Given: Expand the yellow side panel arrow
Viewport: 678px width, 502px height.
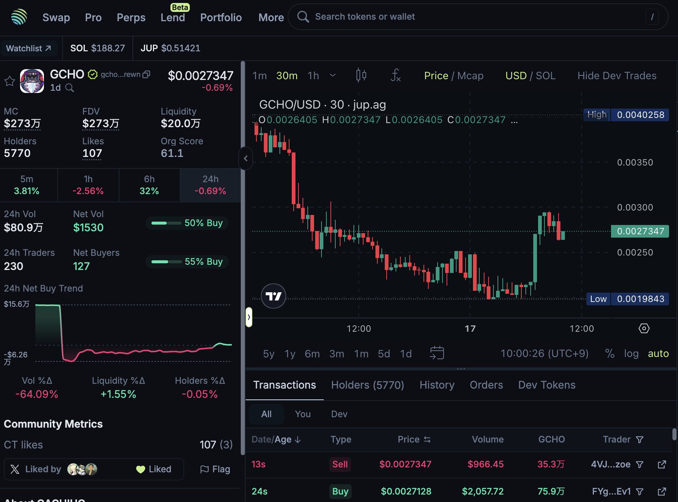Looking at the screenshot, I should pos(249,317).
